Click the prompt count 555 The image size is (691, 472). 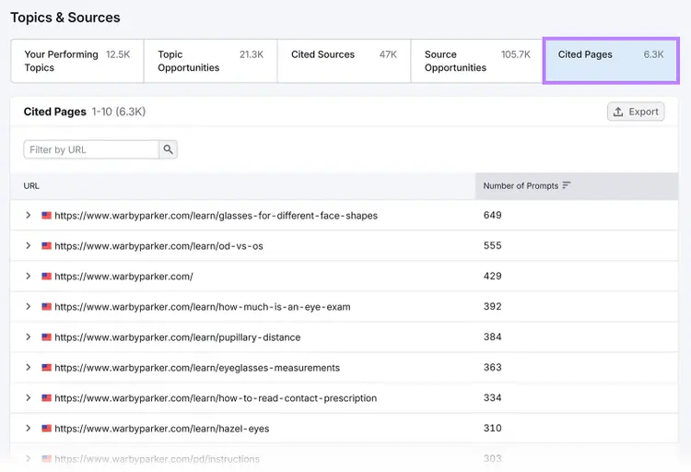(492, 246)
